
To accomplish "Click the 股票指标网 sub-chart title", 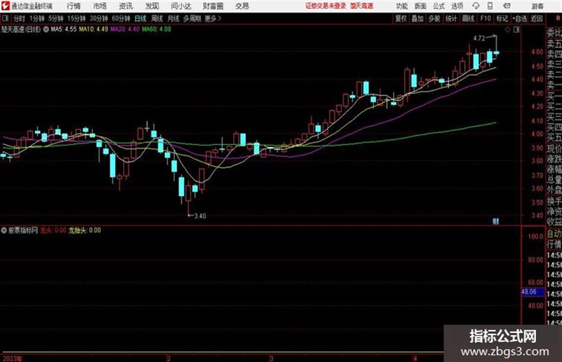I will coord(23,230).
